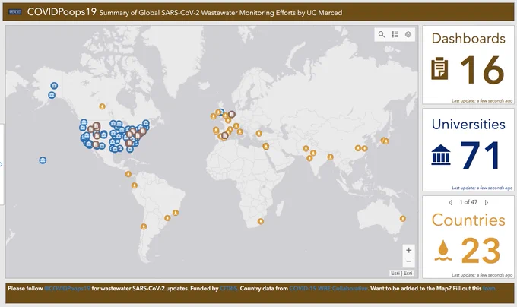Go to next country entry arrow
Viewport: 517px width, 307px height.
pyautogui.click(x=487, y=203)
